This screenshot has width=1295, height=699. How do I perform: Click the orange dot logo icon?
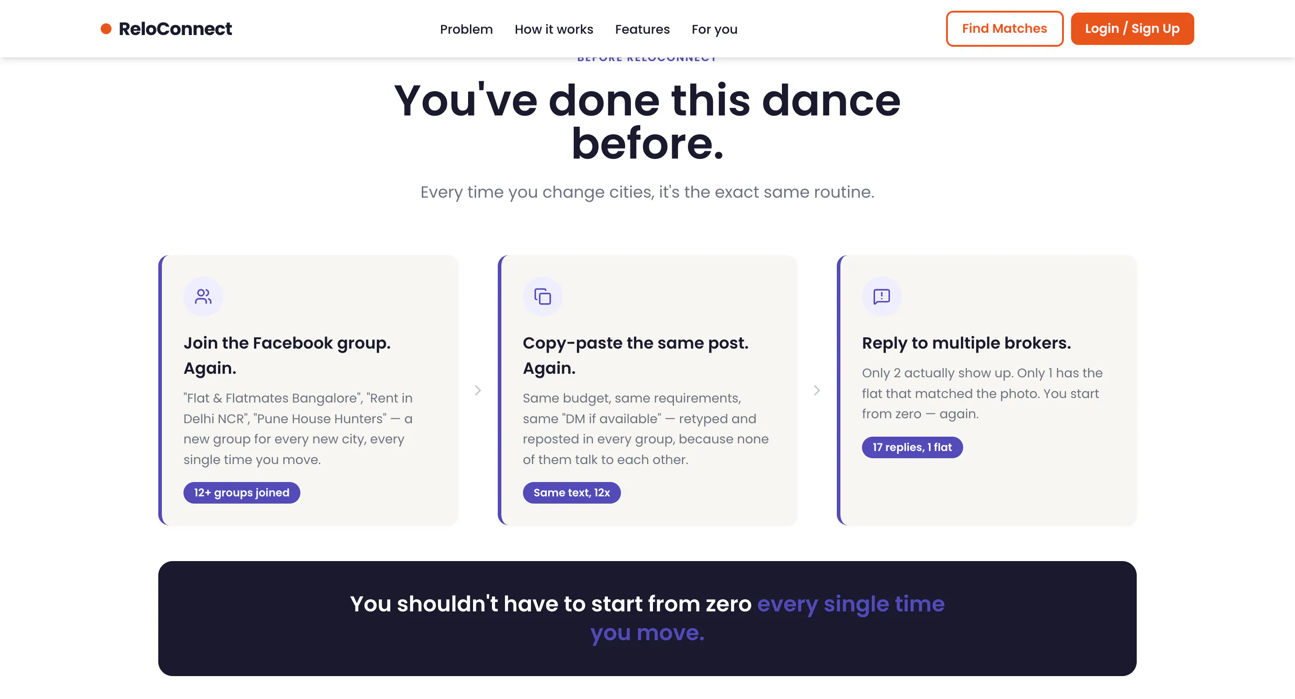[x=106, y=29]
